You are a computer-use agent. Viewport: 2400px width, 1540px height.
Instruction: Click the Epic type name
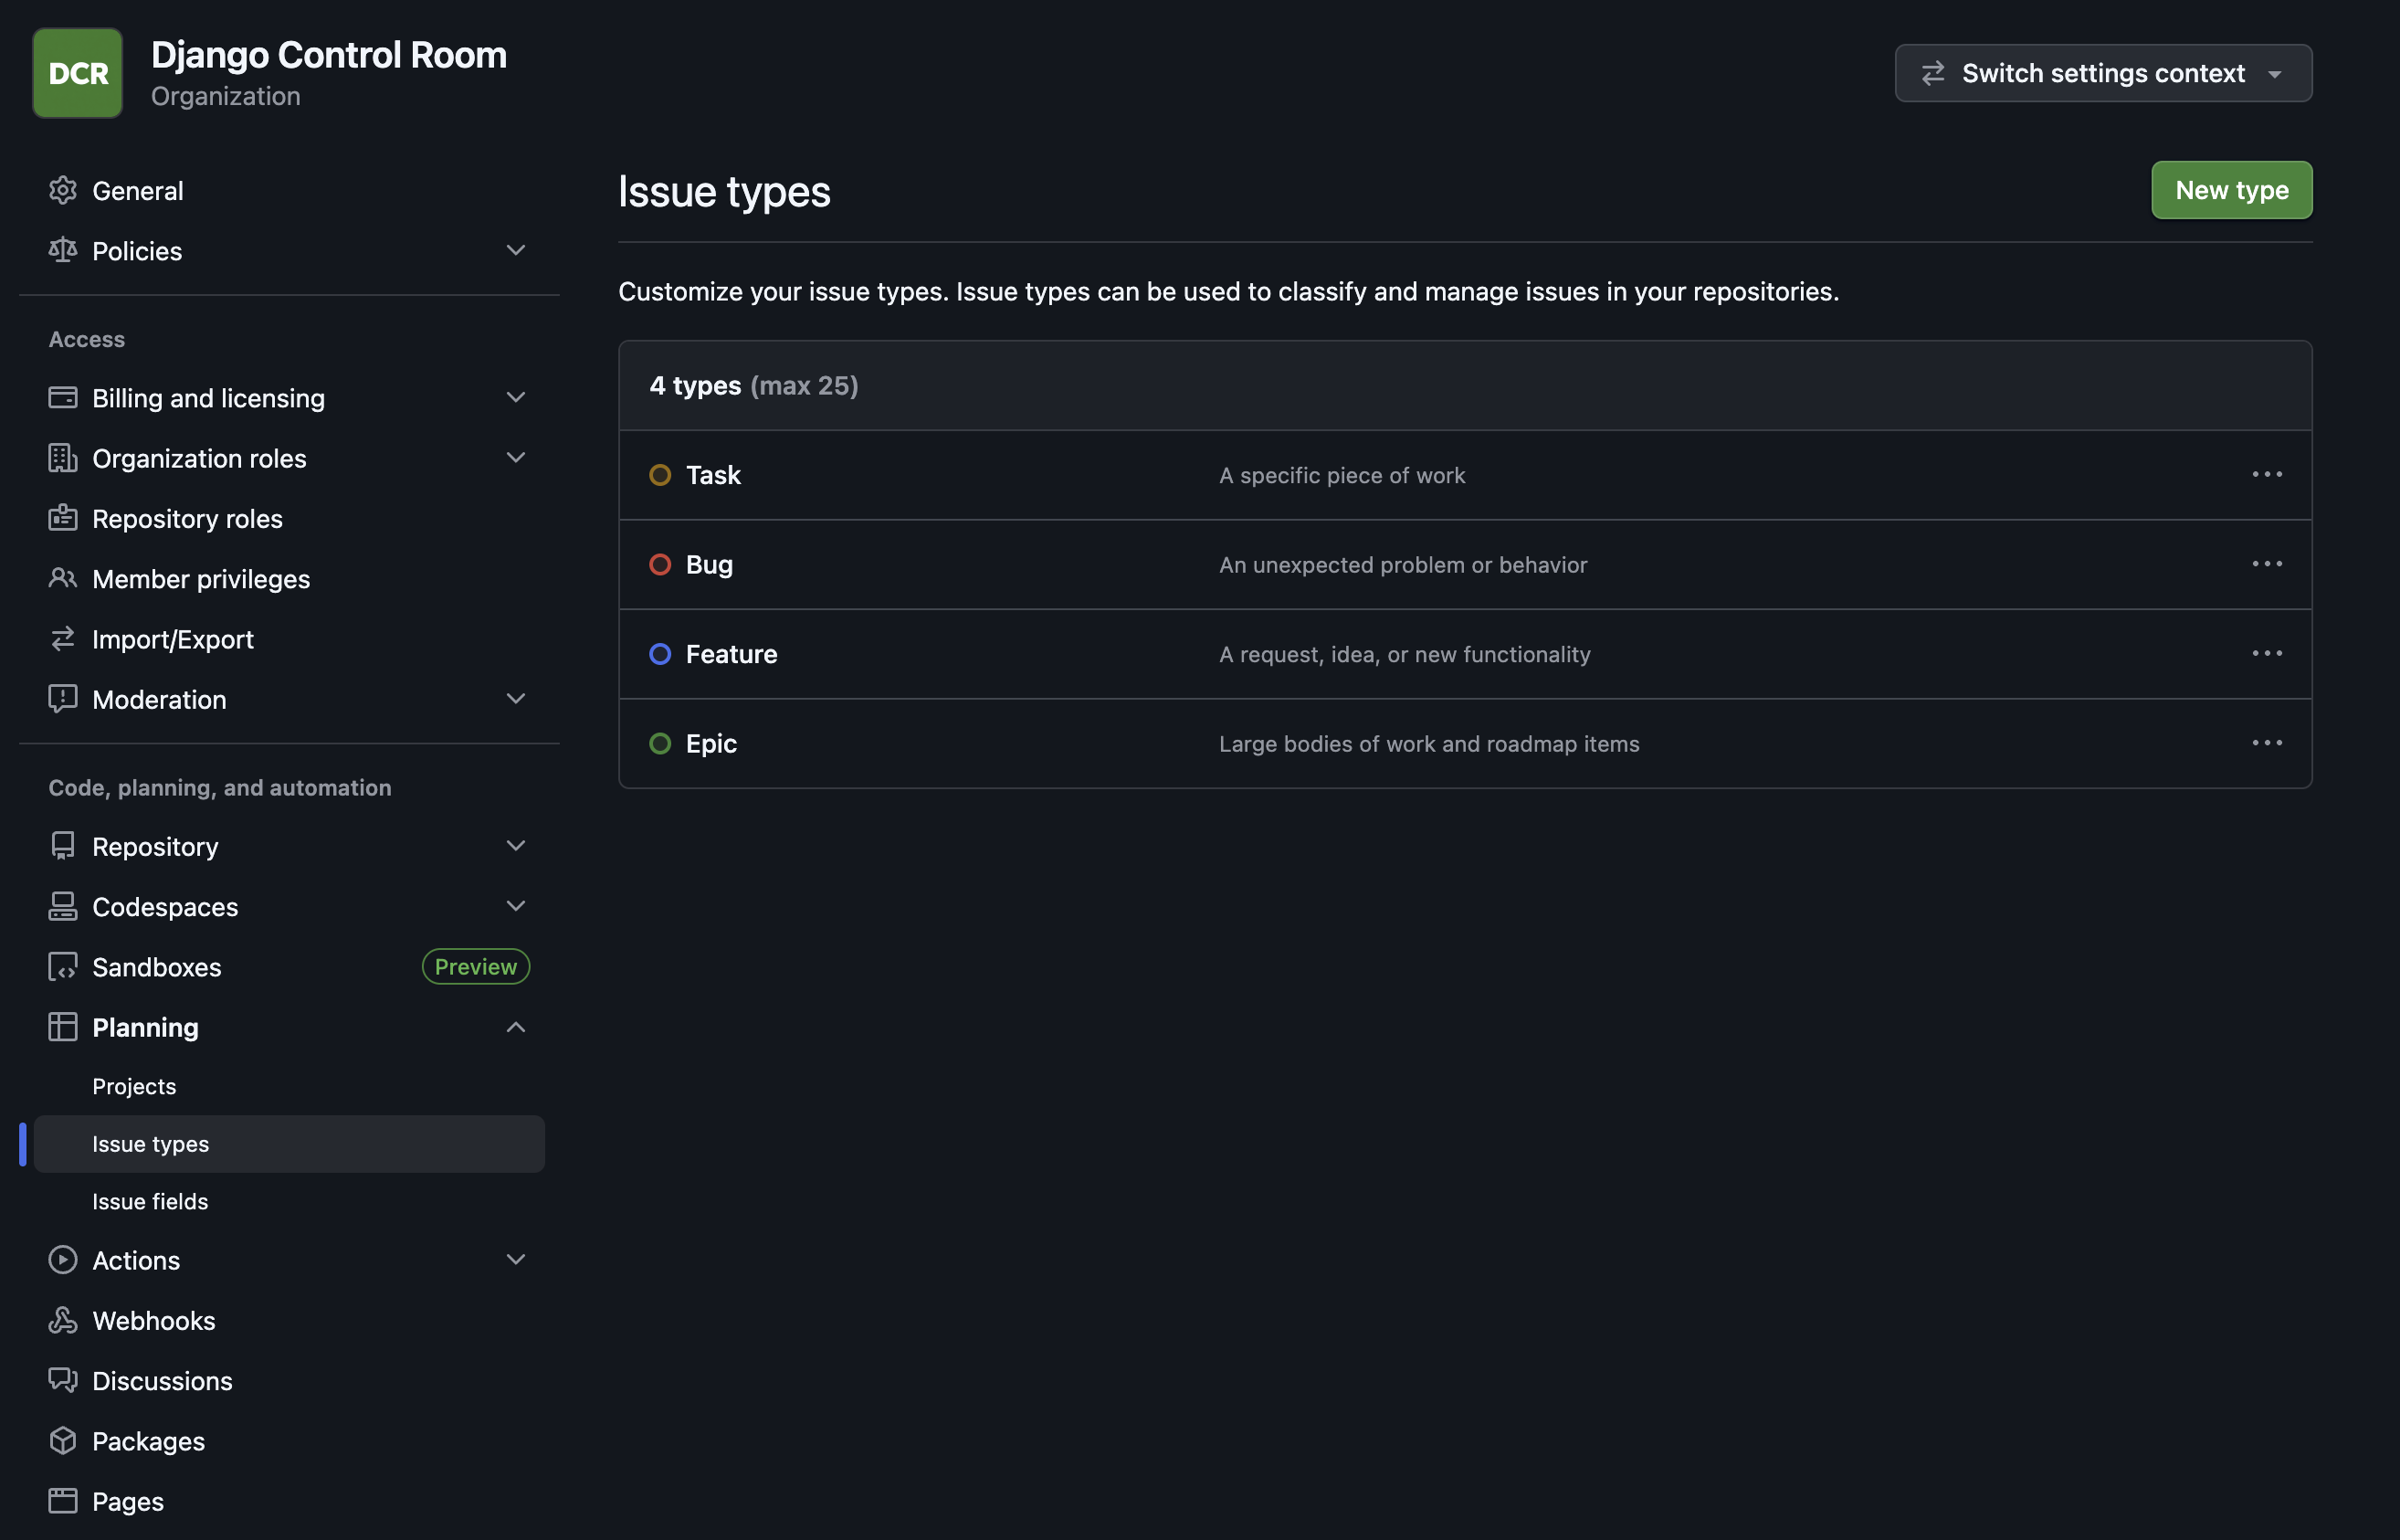[711, 744]
